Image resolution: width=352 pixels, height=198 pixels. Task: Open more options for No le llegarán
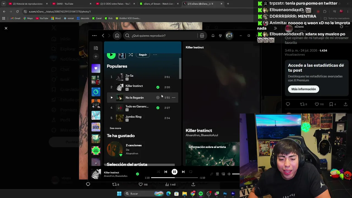click(174, 97)
